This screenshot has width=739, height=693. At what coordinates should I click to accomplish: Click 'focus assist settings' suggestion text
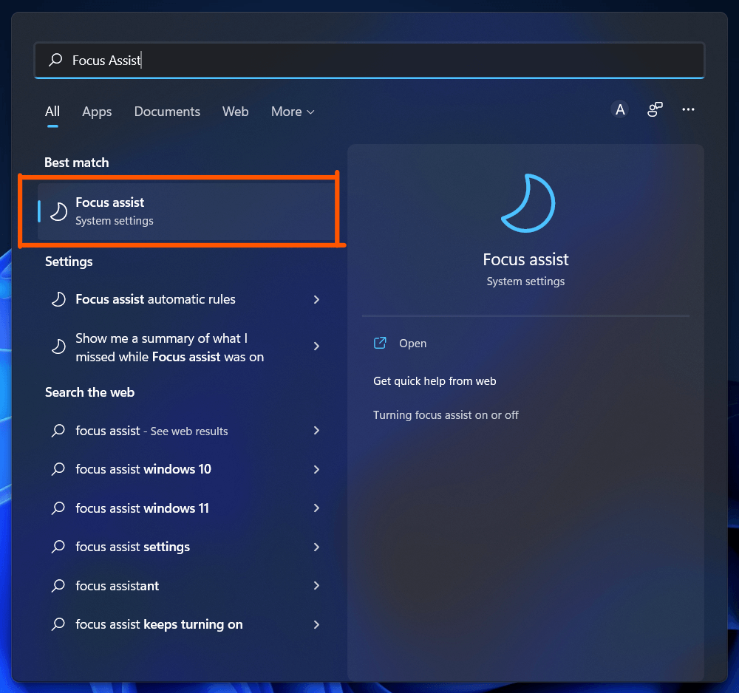point(133,547)
